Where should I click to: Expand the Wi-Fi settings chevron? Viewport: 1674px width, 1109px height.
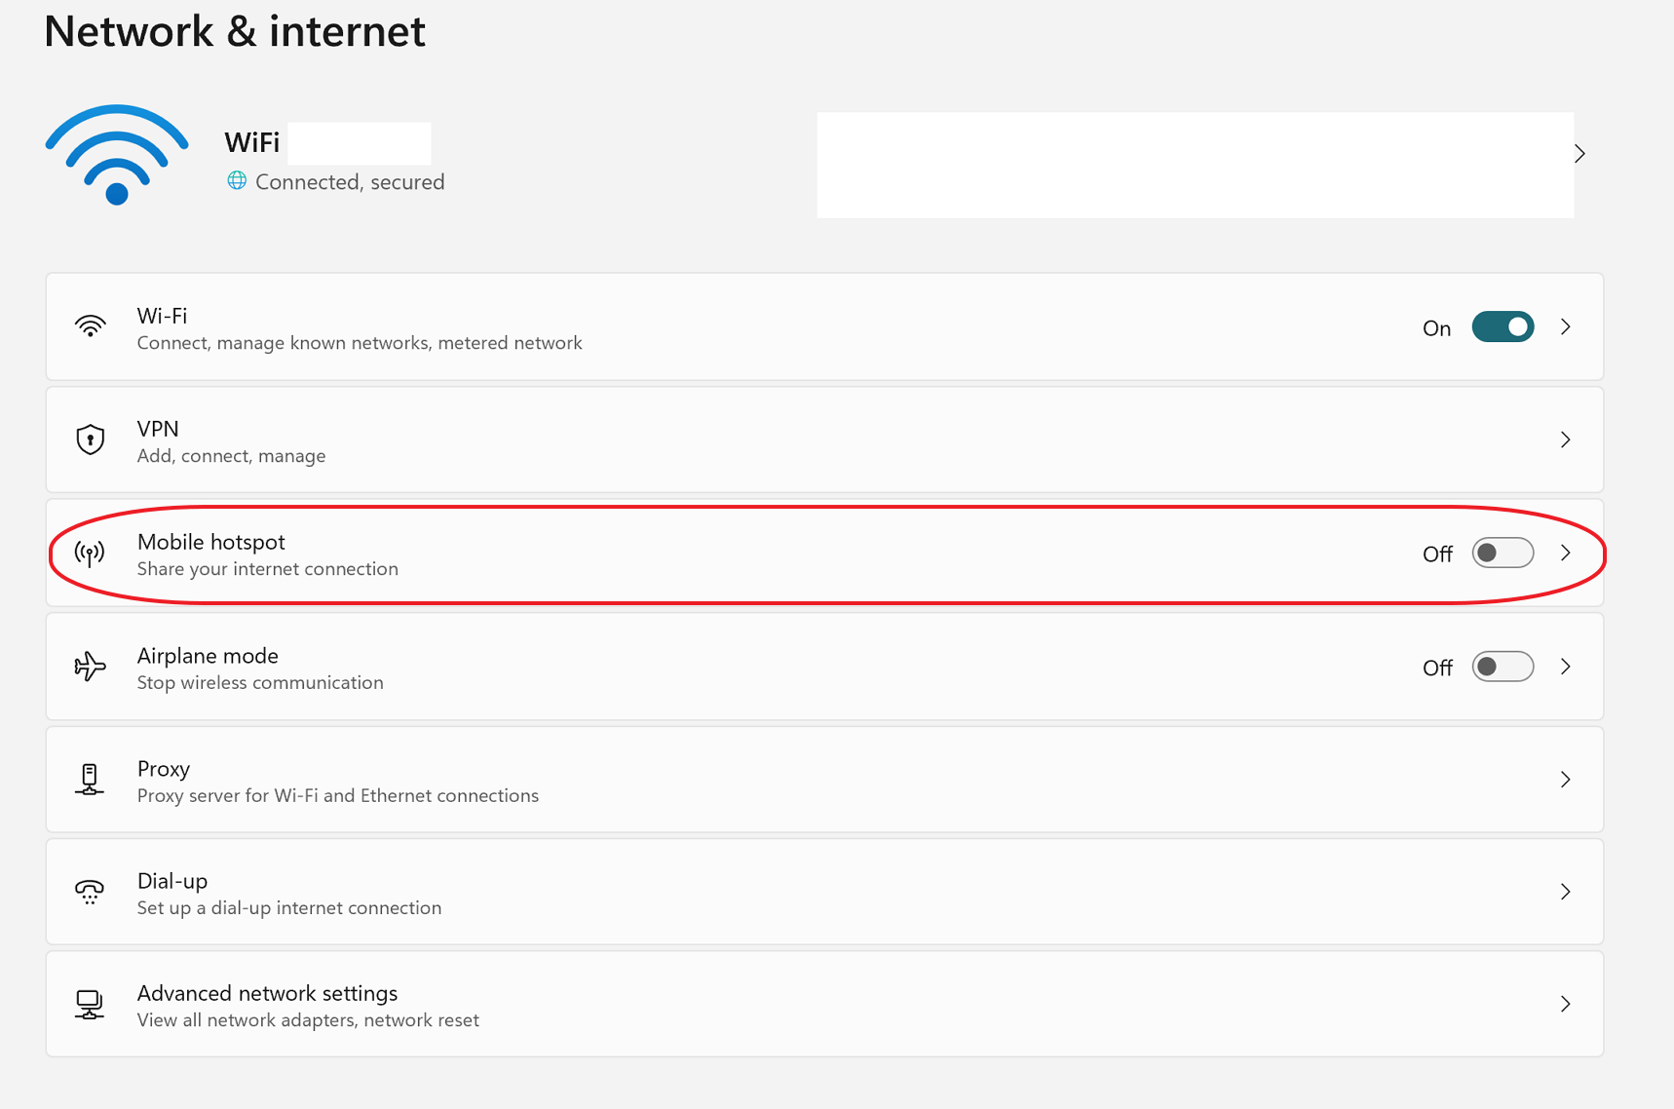pos(1566,327)
